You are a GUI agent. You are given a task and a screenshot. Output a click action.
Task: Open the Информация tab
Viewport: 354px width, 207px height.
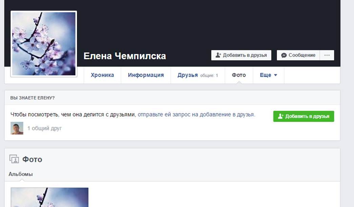[x=146, y=75]
